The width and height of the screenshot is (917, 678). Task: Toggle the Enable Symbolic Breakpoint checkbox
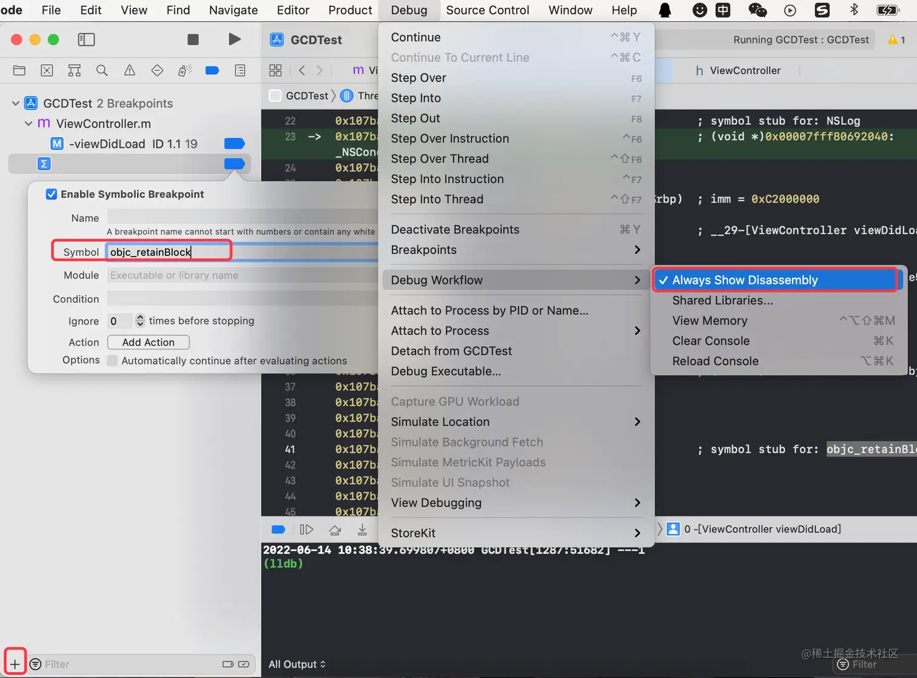(52, 194)
